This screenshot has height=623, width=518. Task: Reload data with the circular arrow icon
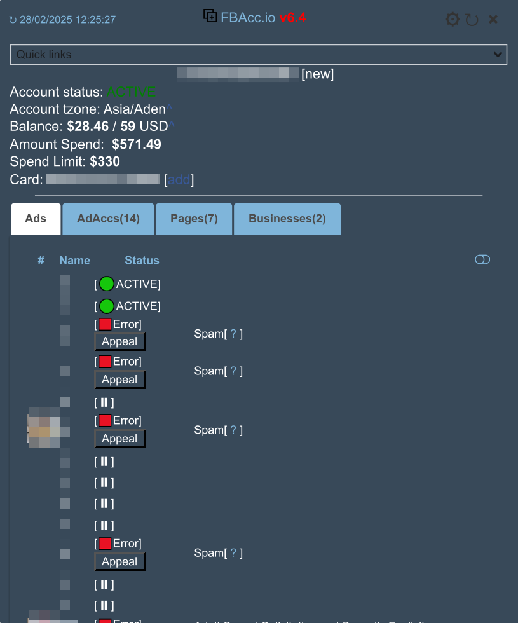(x=472, y=20)
